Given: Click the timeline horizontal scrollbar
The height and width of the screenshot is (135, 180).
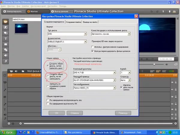Looking at the screenshot, I should (98, 124).
